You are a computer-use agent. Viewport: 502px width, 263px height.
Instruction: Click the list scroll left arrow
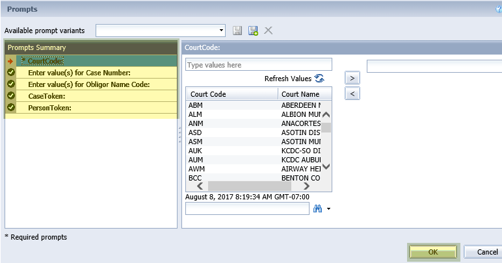coord(200,186)
